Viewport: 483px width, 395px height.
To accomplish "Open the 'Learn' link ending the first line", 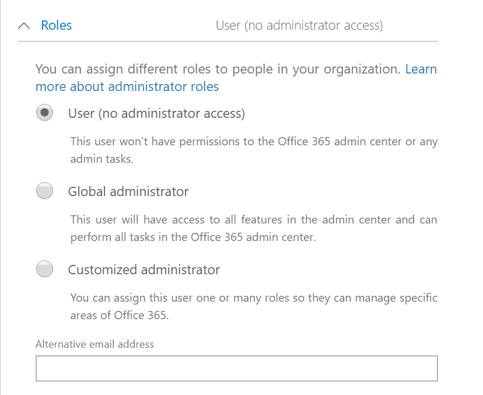I will pos(421,69).
